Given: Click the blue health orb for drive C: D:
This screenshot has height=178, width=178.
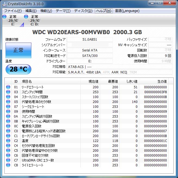Looking at the screenshot, I should [26, 17].
